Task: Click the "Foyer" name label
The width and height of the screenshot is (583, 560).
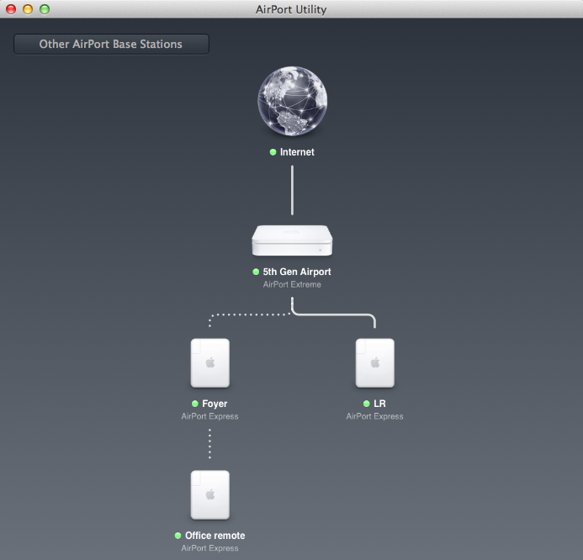Action: [215, 404]
